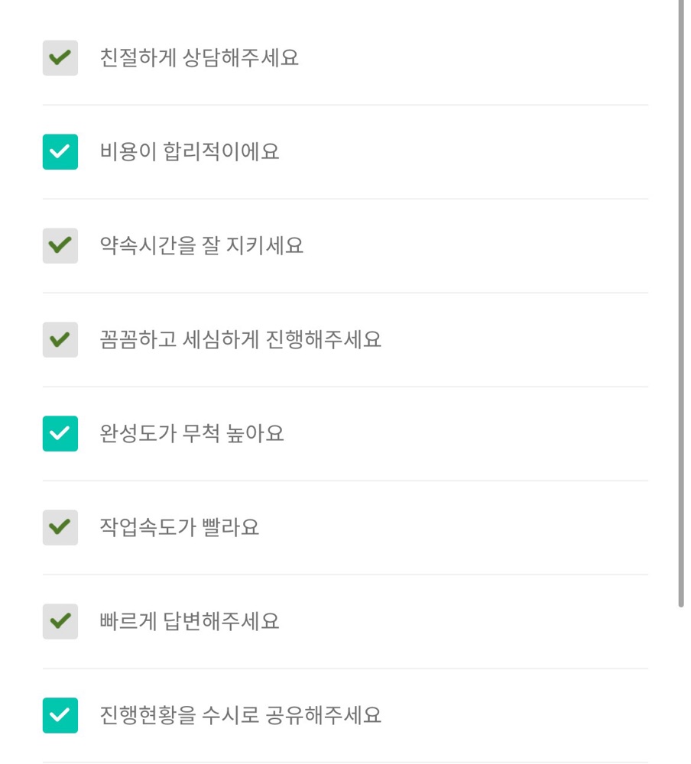Click the green checkmark icon beside 작업속도가 빨라요
This screenshot has width=691, height=764.
click(x=60, y=526)
